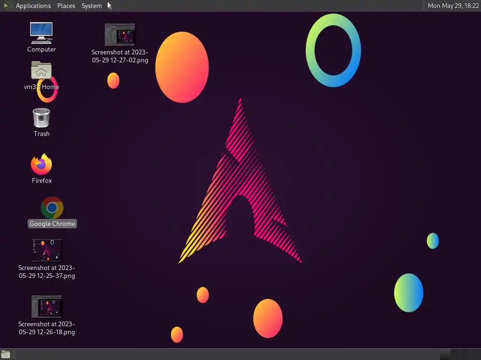Open the Places menu
The image size is (481, 360).
click(x=66, y=6)
